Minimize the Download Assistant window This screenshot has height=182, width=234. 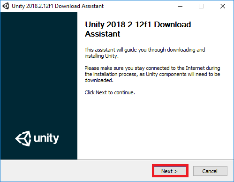click(x=180, y=6)
